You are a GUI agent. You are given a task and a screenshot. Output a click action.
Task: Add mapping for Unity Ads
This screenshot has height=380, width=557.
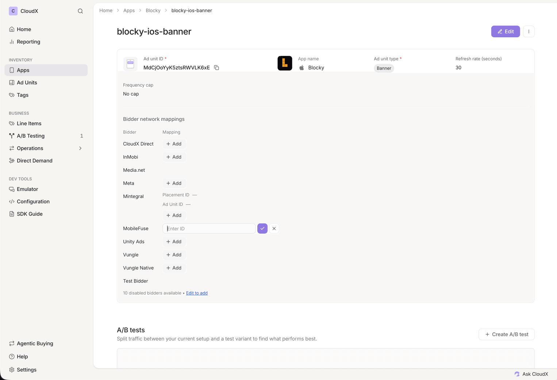tap(174, 242)
